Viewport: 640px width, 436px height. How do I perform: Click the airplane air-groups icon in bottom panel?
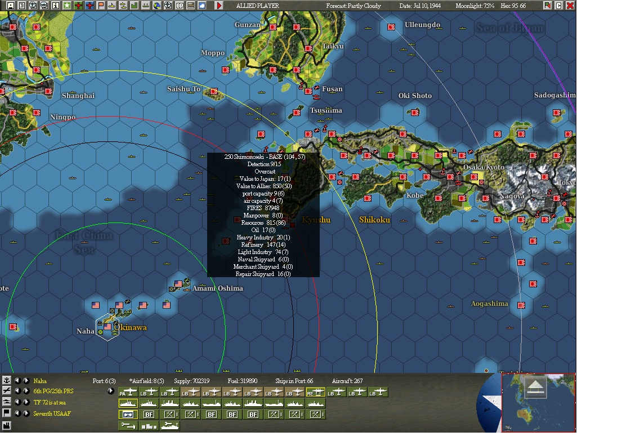click(7, 390)
